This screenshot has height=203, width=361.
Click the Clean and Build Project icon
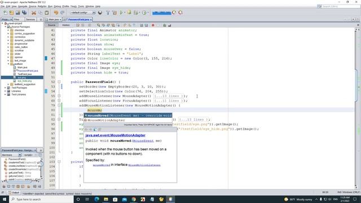pos(115,12)
